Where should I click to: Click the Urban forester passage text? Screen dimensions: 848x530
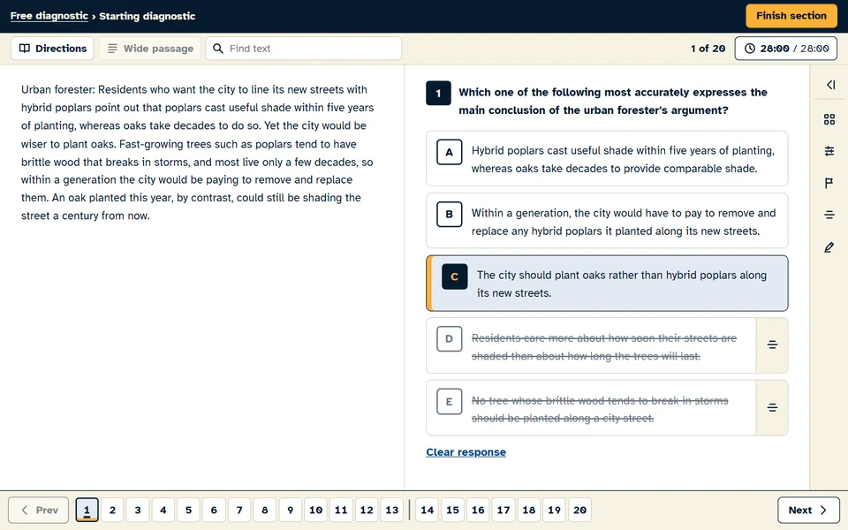pyautogui.click(x=197, y=153)
